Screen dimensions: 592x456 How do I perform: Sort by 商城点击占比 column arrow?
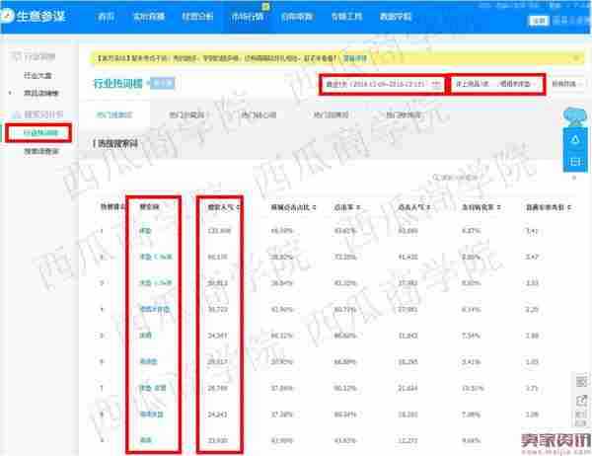314,207
